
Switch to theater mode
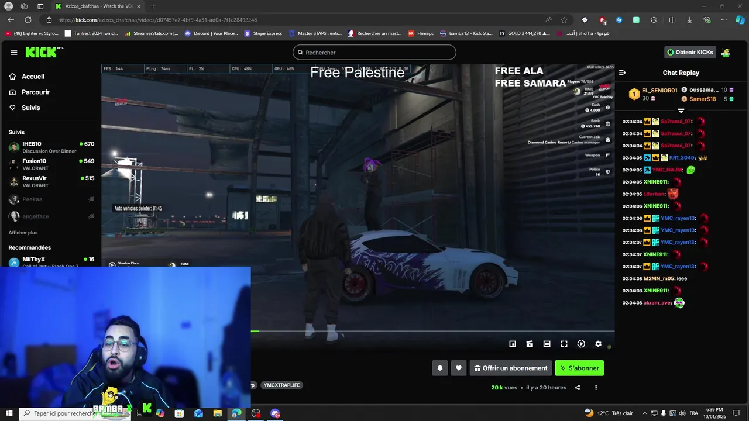(x=547, y=344)
